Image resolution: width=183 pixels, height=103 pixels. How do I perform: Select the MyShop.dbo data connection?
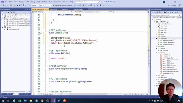click(x=18, y=19)
